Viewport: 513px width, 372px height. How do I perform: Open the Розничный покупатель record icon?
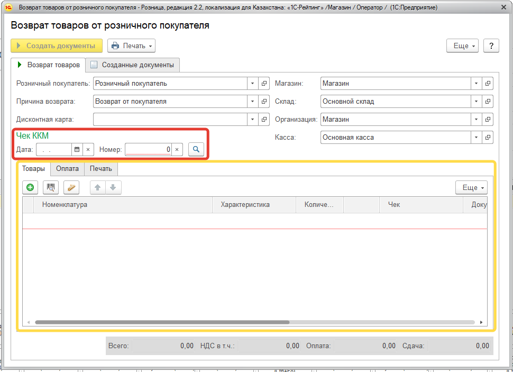[x=264, y=84]
